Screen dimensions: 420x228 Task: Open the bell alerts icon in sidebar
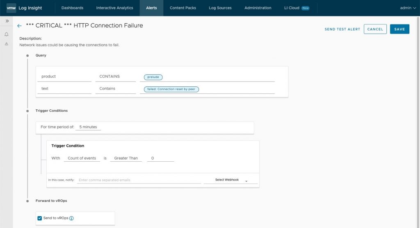coord(7,34)
